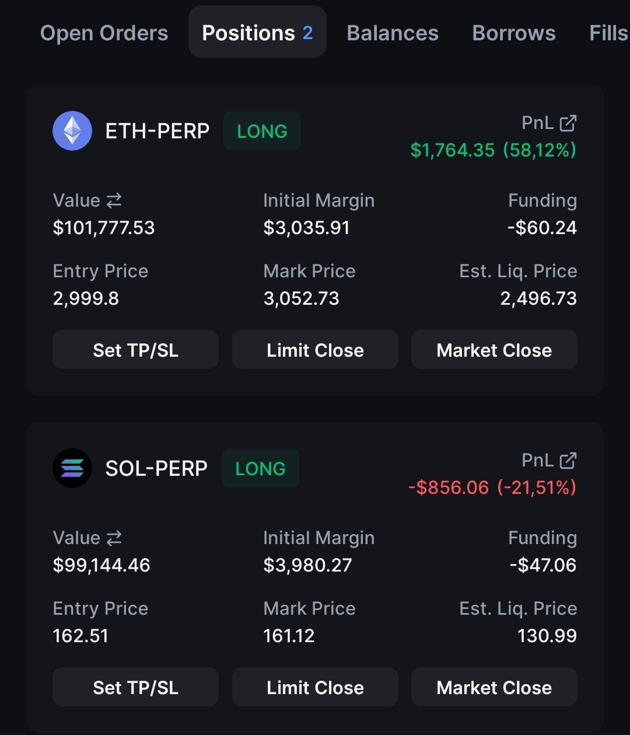Click the SOL-PERP market name
The image size is (630, 735).
tap(156, 468)
